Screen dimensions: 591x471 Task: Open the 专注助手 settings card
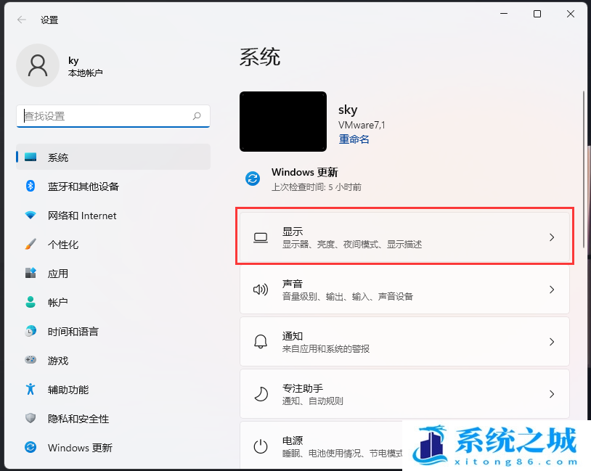(404, 394)
